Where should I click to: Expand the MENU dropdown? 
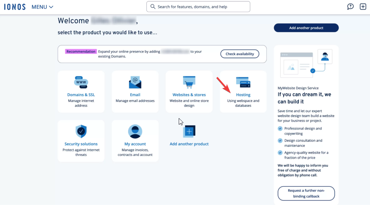[43, 7]
